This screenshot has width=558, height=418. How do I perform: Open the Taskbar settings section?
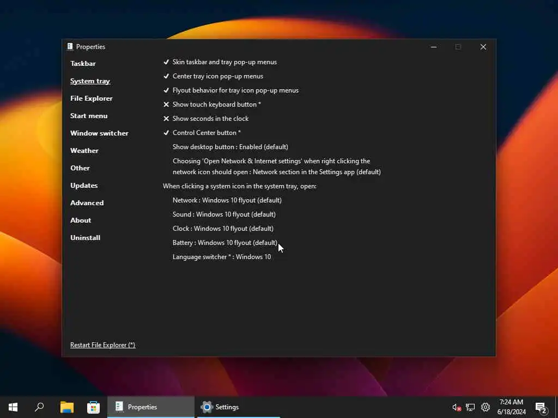pos(83,64)
